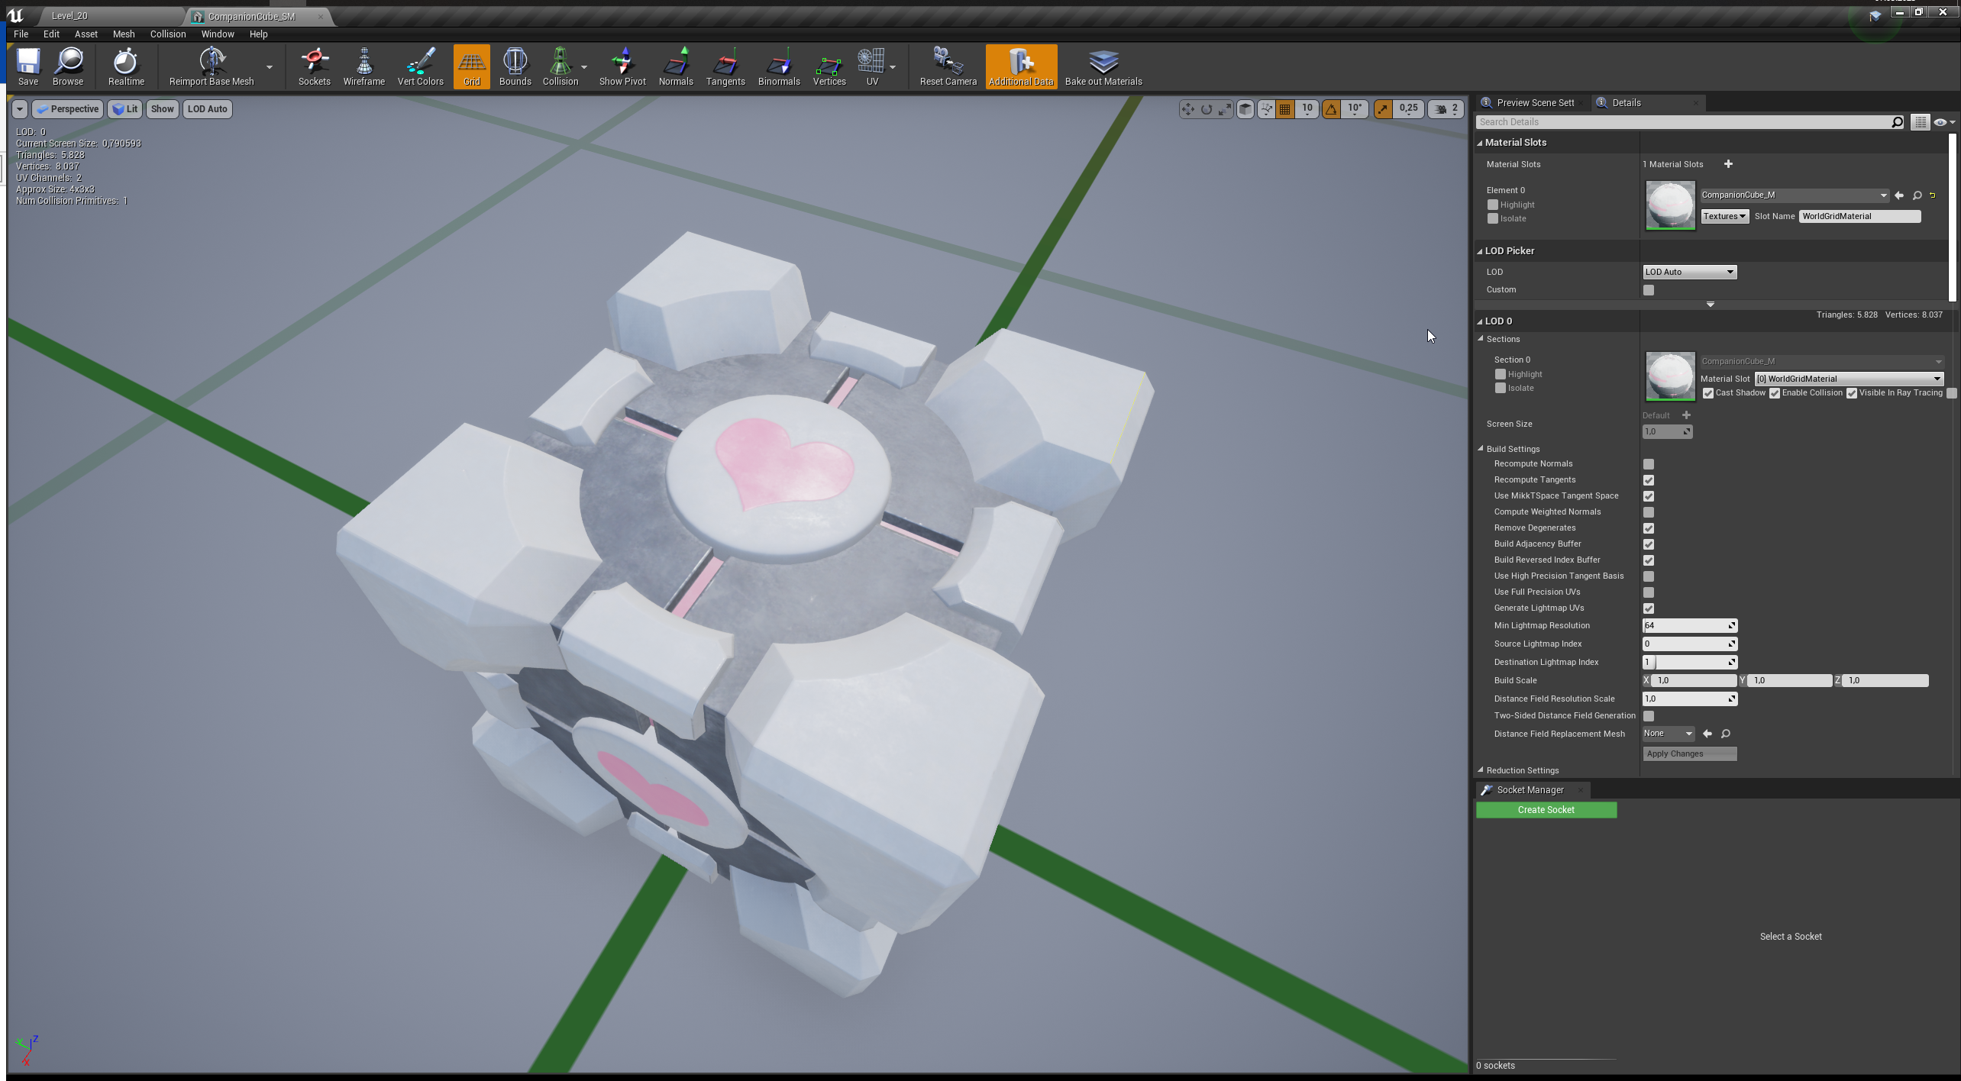The height and width of the screenshot is (1081, 1961).
Task: Click Min Lightmap Resolution field
Action: coord(1689,625)
